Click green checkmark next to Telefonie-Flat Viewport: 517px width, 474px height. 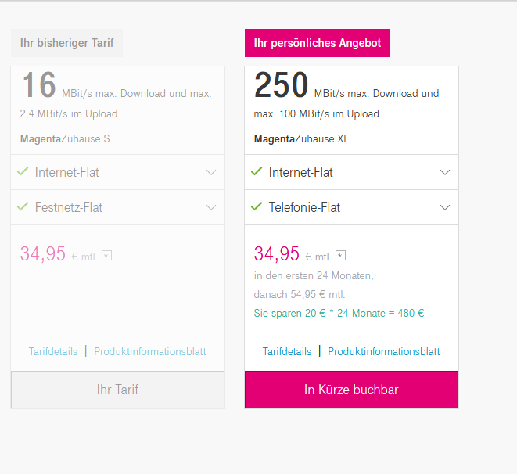click(257, 207)
